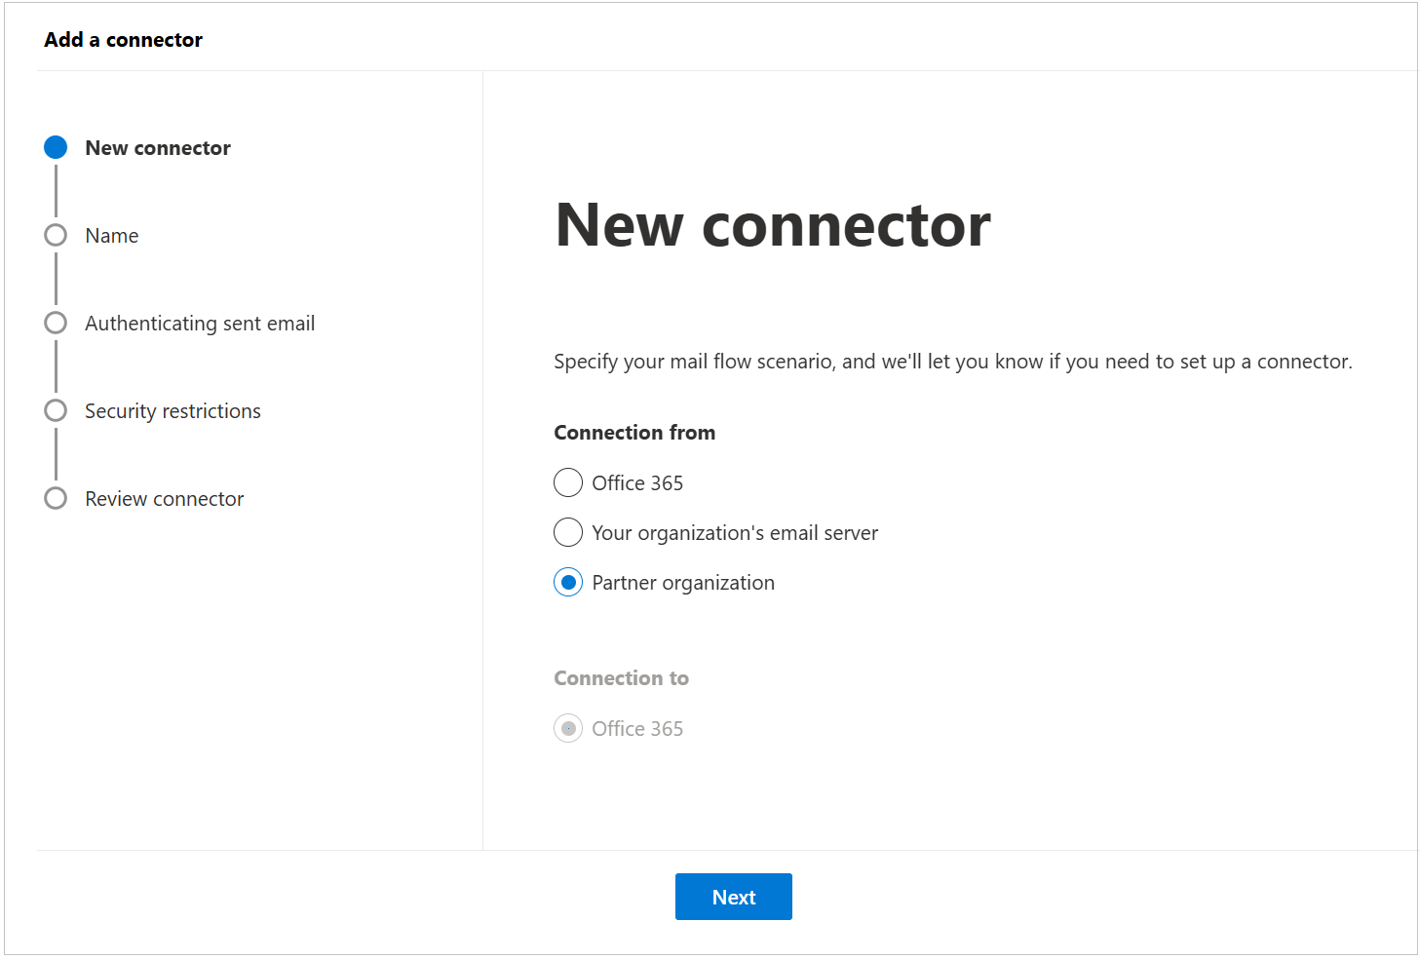The width and height of the screenshot is (1420, 960).
Task: Click the circle beside Authenticating sent email
Action: [x=56, y=323]
